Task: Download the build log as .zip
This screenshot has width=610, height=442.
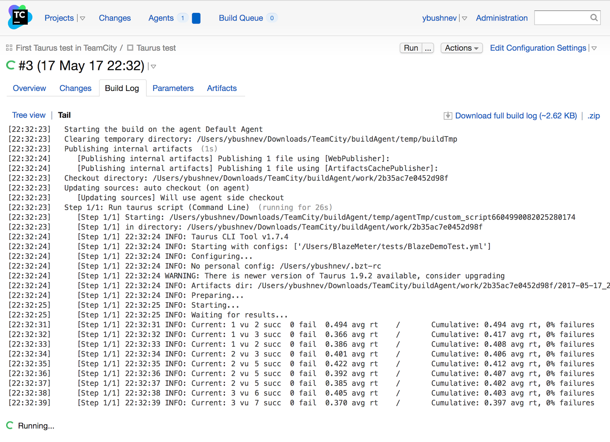Action: click(x=593, y=116)
